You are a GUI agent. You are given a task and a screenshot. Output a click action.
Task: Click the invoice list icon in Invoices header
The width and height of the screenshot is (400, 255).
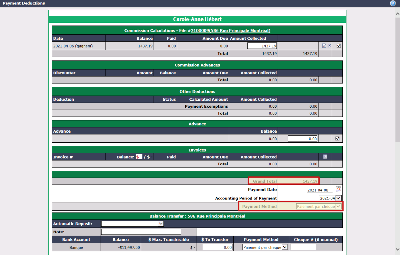[x=325, y=157]
